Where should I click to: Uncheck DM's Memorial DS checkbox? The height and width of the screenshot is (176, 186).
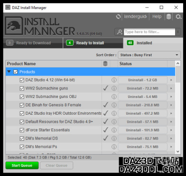pyautogui.click(x=22, y=138)
